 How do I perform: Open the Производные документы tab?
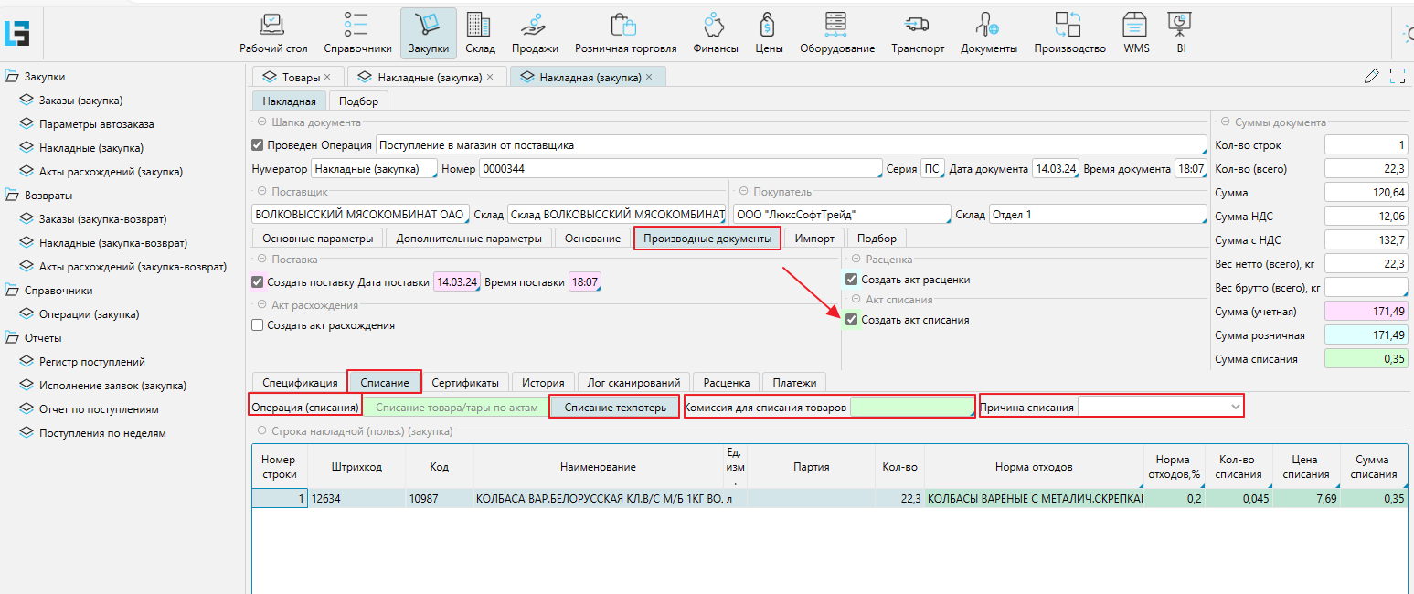click(x=707, y=239)
